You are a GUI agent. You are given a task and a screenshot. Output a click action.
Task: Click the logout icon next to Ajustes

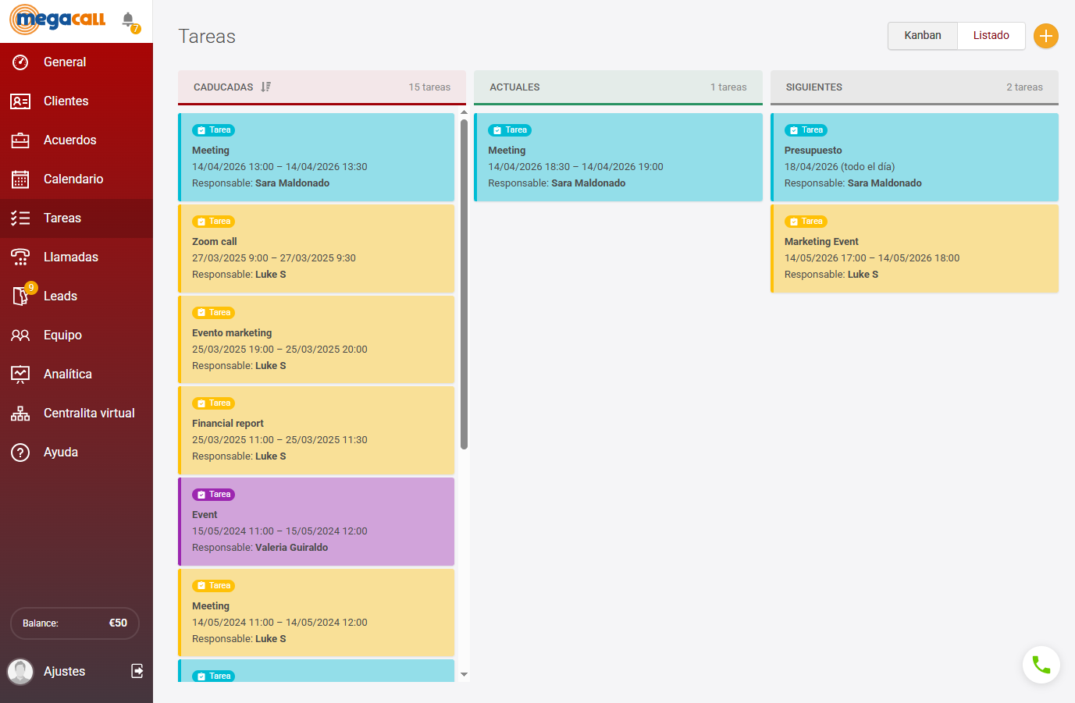136,671
